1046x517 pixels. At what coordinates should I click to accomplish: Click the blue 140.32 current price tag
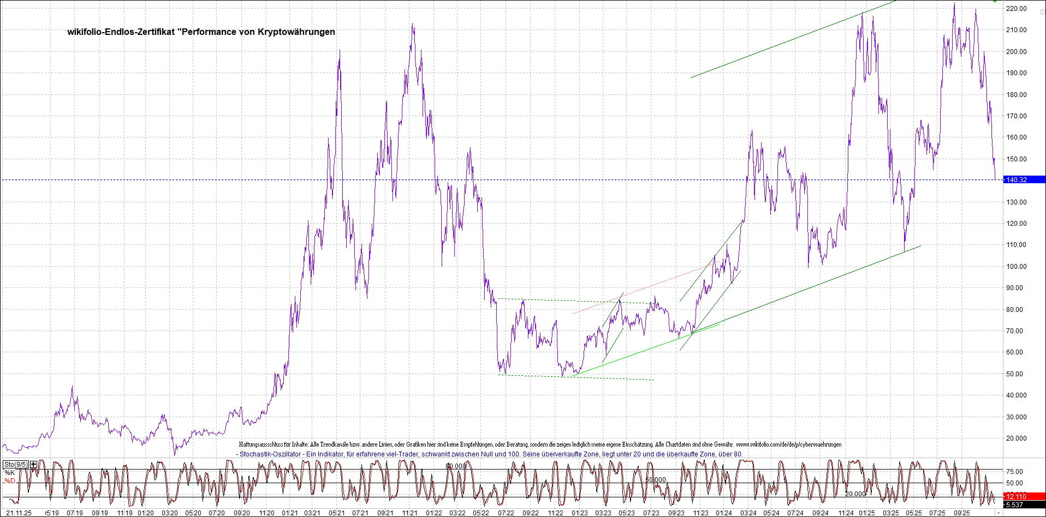point(1024,179)
